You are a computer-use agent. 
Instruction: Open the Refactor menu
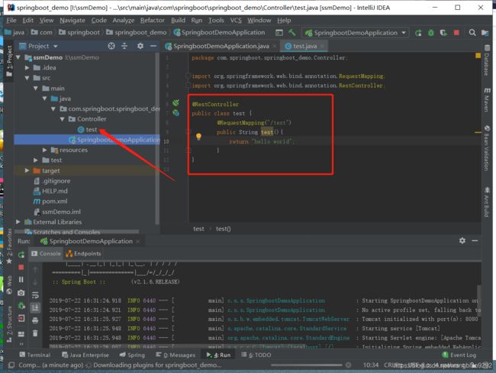152,21
